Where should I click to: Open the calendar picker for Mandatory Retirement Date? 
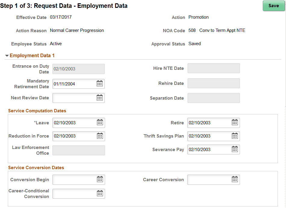(100, 84)
